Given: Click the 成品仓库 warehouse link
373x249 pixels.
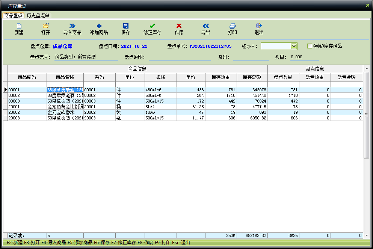Looking at the screenshot, I should (x=63, y=46).
